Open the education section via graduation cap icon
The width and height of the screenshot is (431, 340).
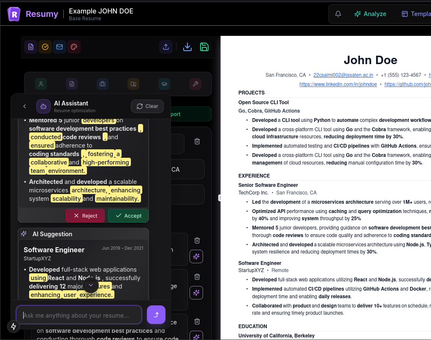[x=164, y=84]
